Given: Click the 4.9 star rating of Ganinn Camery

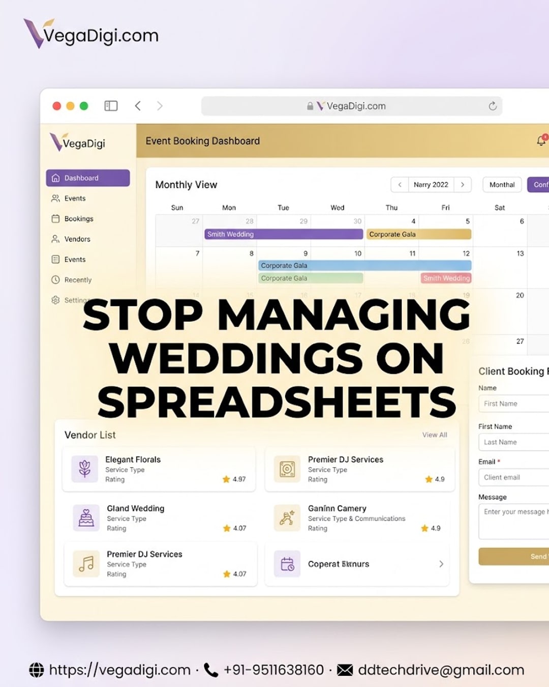Looking at the screenshot, I should click(x=431, y=528).
